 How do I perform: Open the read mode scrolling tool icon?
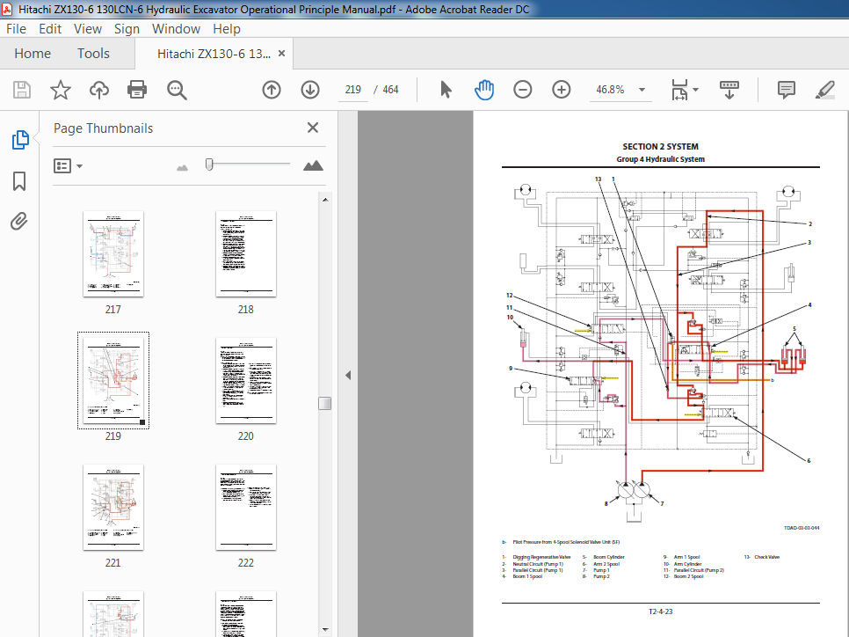tap(729, 90)
